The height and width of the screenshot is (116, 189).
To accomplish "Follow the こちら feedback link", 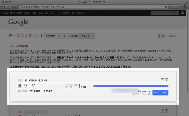I will tap(33, 53).
